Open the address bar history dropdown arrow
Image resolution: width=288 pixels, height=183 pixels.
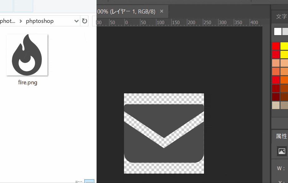(77, 21)
